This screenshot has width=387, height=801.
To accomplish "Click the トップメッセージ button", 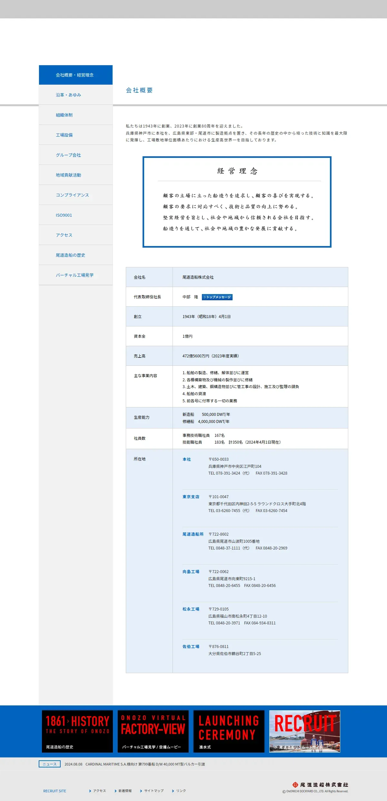I will pos(217,297).
